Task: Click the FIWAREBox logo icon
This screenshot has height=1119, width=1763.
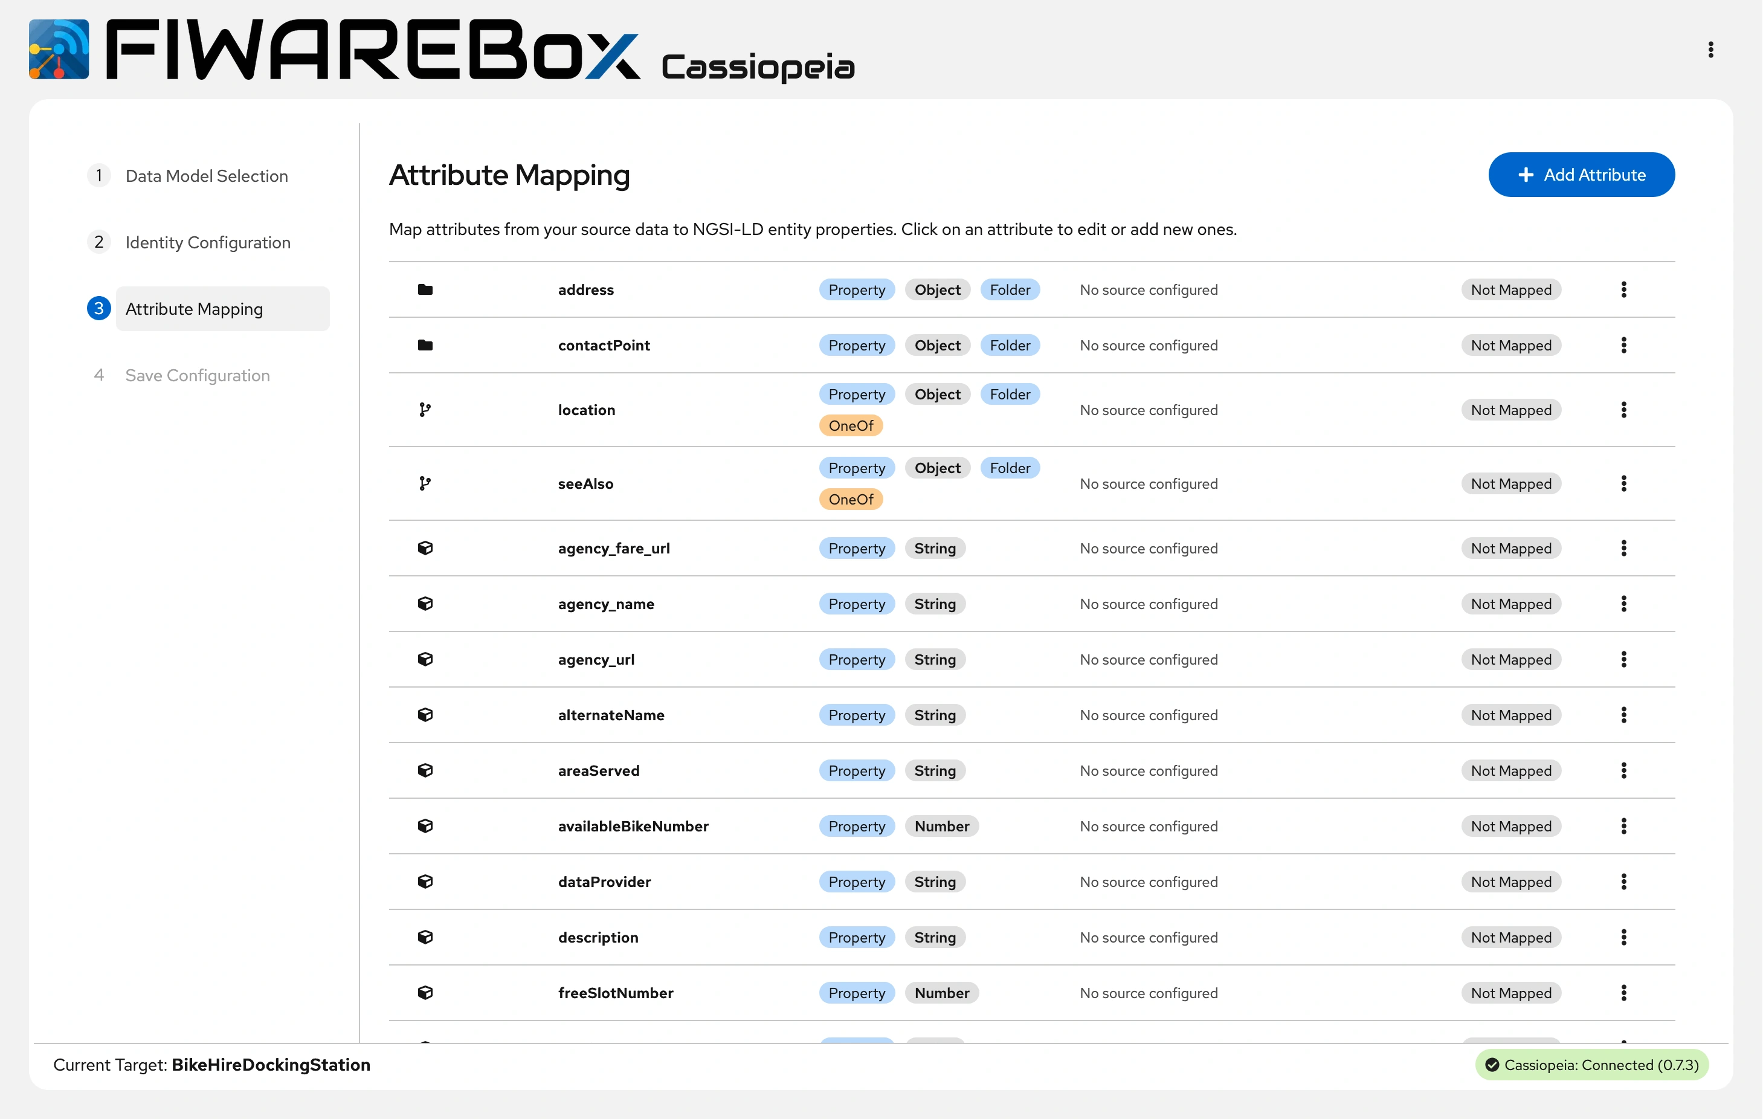Action: click(59, 49)
